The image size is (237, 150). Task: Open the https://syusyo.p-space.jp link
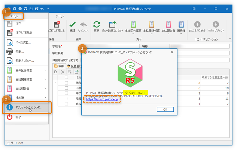pos(102,99)
